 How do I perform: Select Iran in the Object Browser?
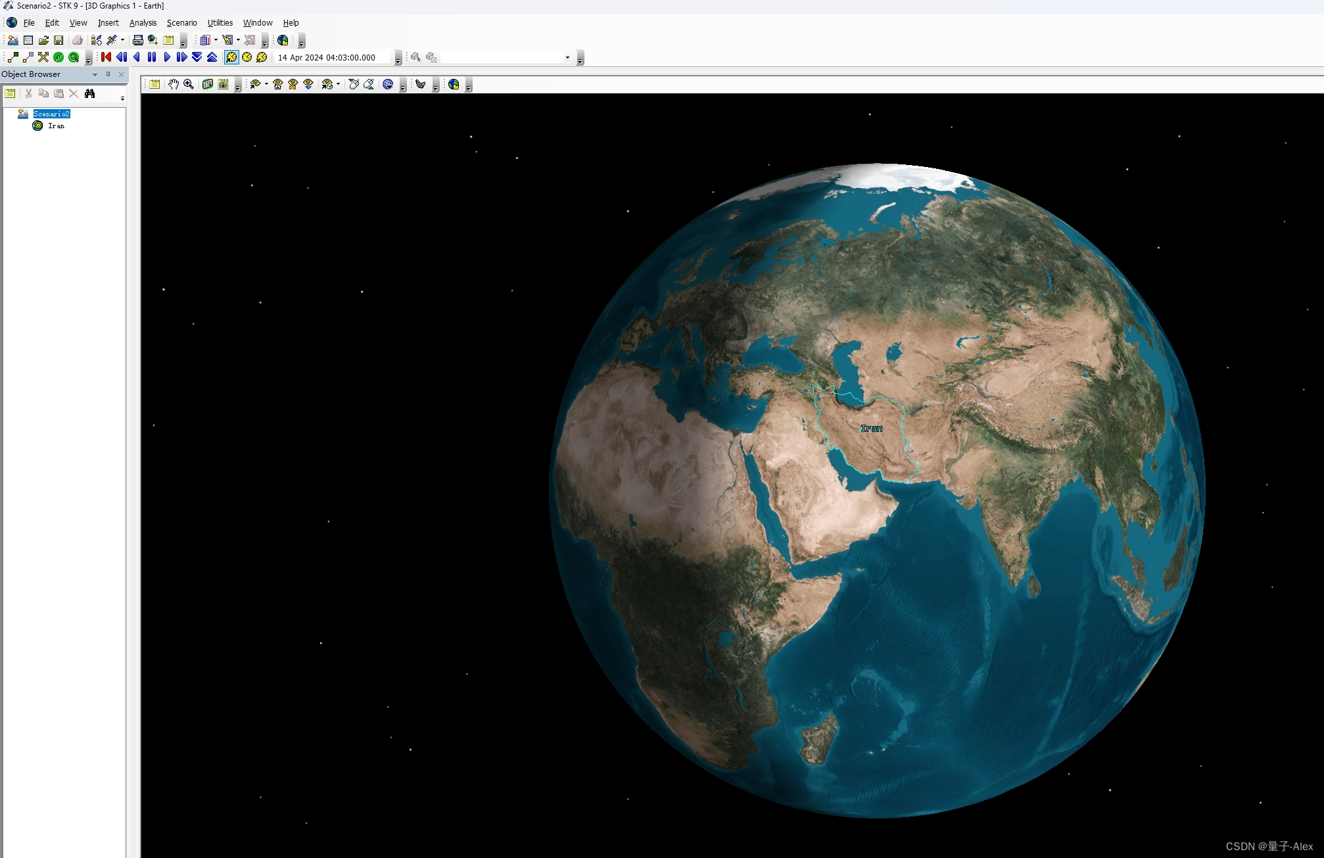pos(56,126)
